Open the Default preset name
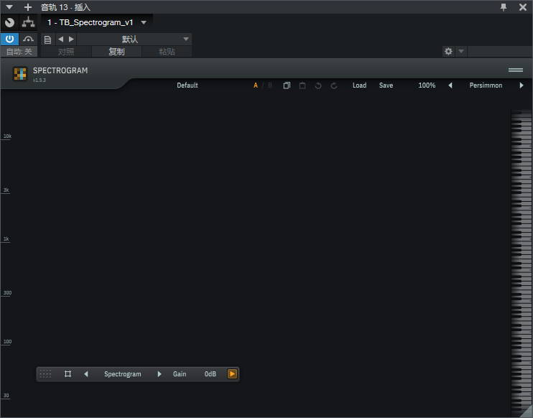The height and width of the screenshot is (418, 533). 187,85
